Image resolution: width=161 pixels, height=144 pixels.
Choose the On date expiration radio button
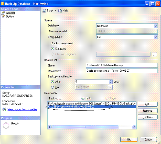[x=52, y=87]
